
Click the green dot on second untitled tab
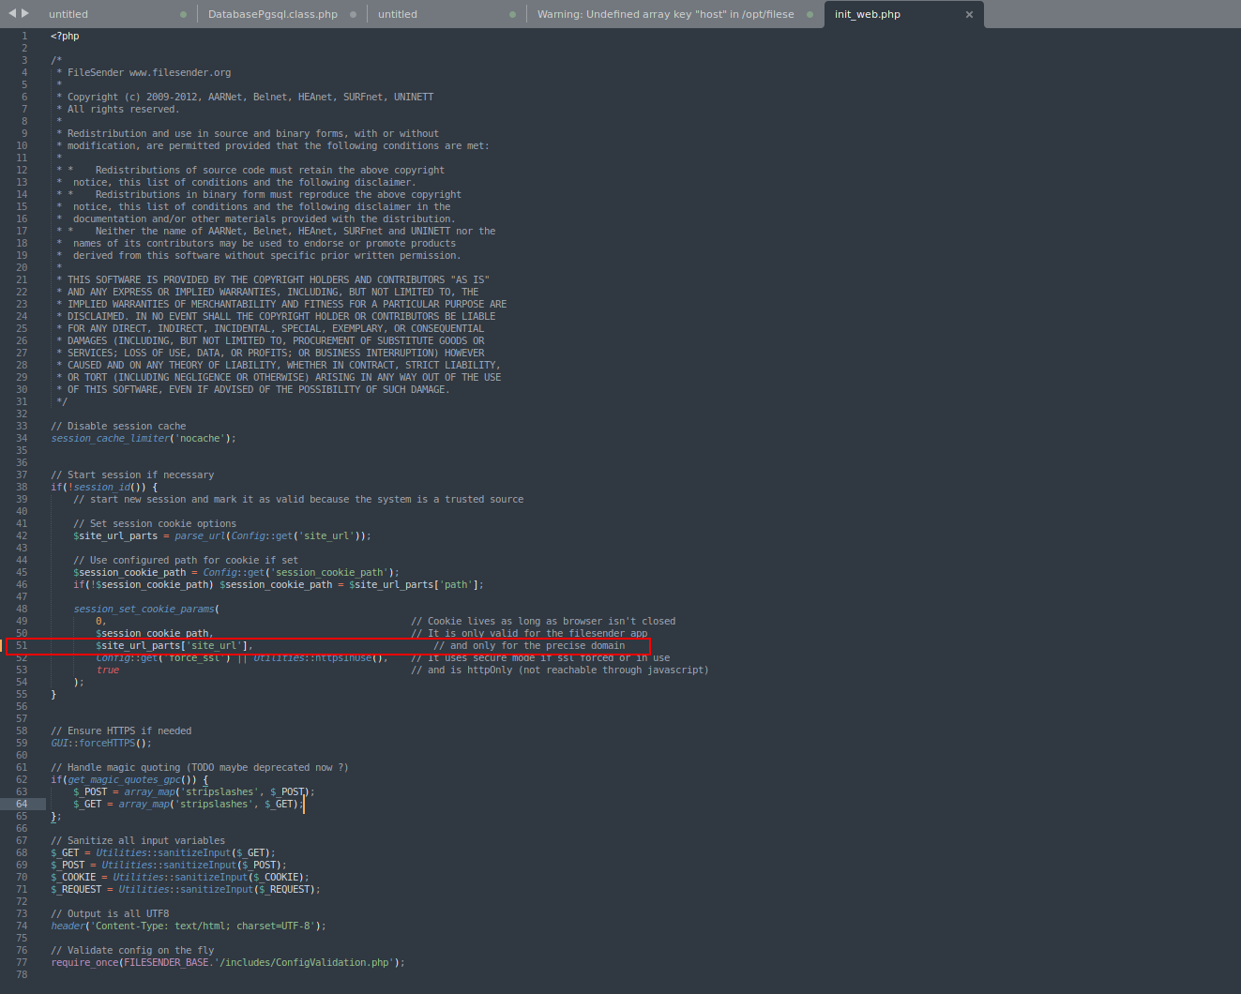(512, 14)
